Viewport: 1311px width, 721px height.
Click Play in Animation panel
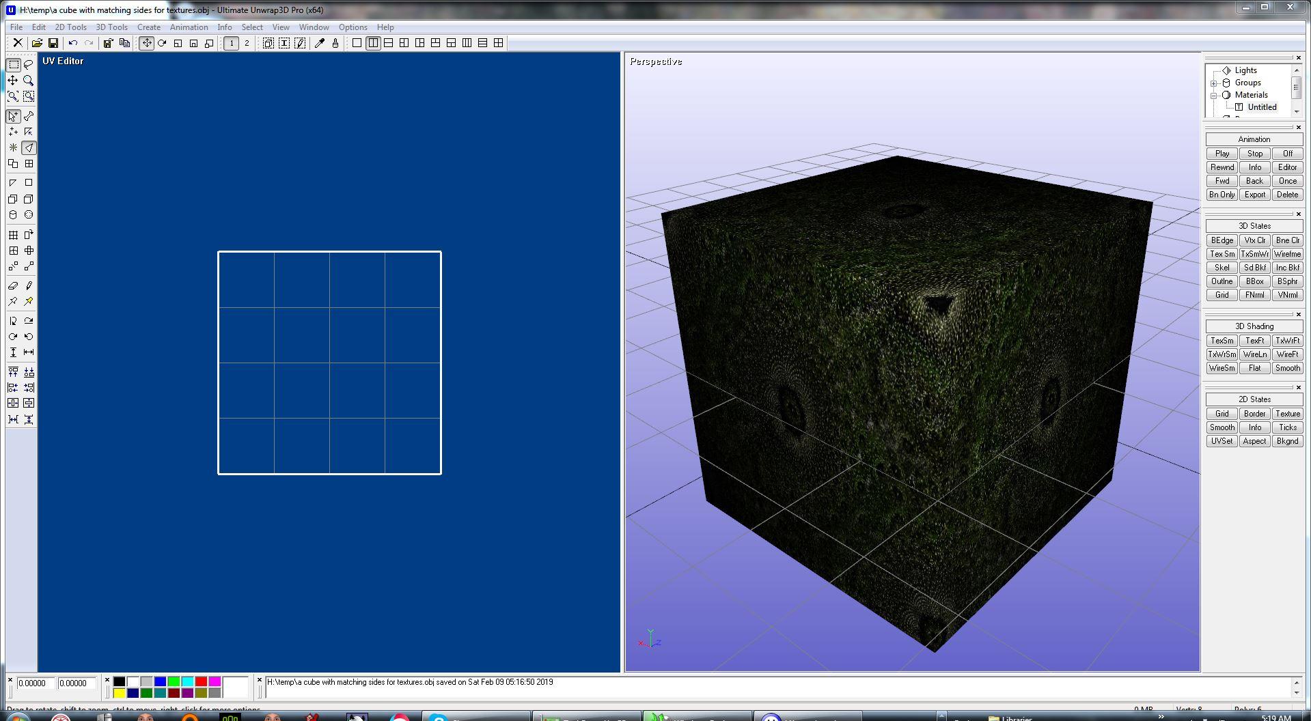(1222, 154)
